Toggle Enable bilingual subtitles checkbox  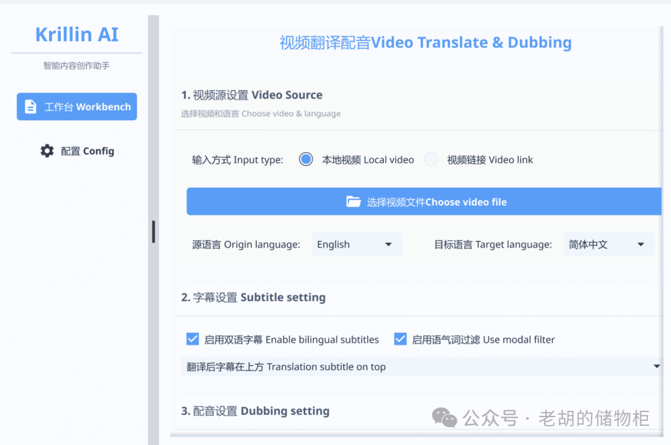(x=193, y=339)
